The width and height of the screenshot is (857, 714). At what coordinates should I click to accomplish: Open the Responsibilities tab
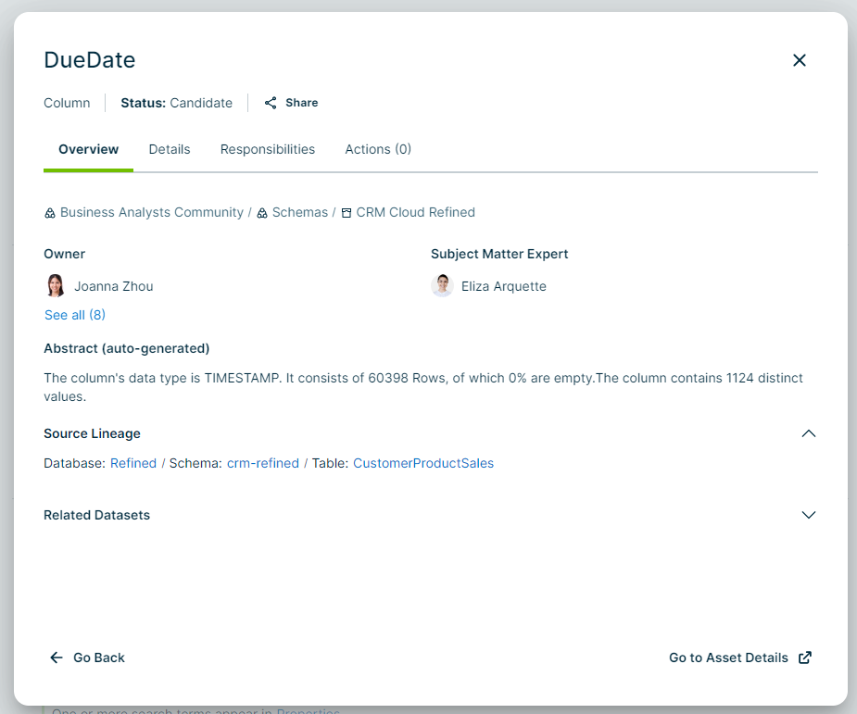(x=268, y=149)
